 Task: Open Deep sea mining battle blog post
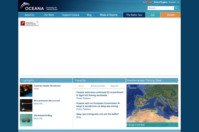[x=98, y=114]
